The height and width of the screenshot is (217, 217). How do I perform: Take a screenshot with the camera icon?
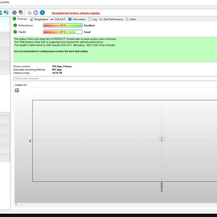click(x=29, y=13)
